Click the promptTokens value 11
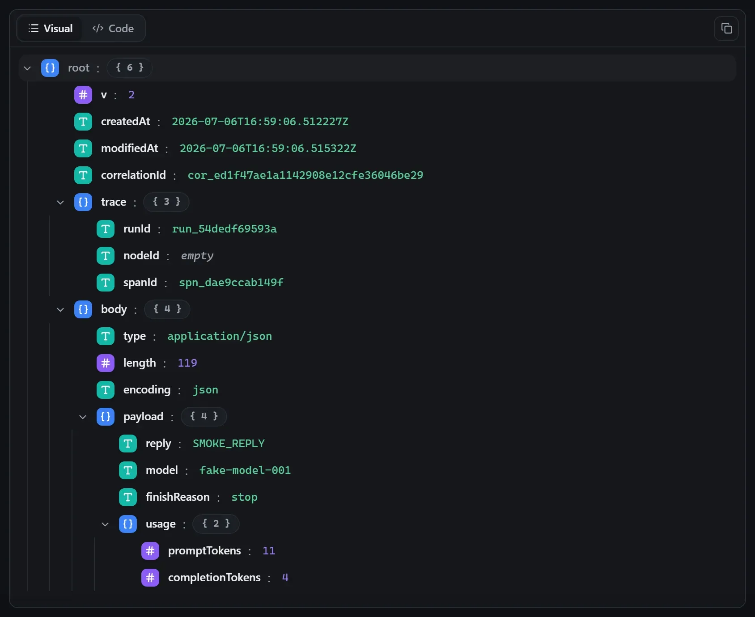The width and height of the screenshot is (755, 617). 269,551
